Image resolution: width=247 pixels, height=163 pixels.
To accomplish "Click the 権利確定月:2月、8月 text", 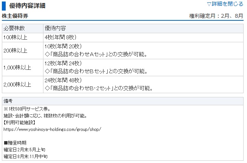I will click(216, 17).
